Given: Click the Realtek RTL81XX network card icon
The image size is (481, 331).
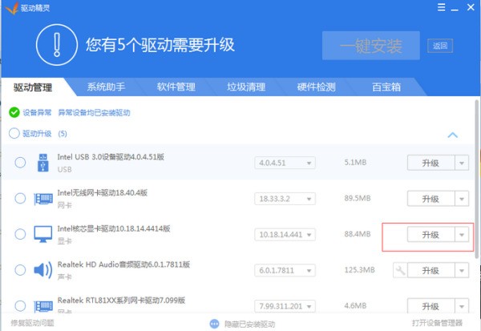Looking at the screenshot, I should (x=43, y=306).
